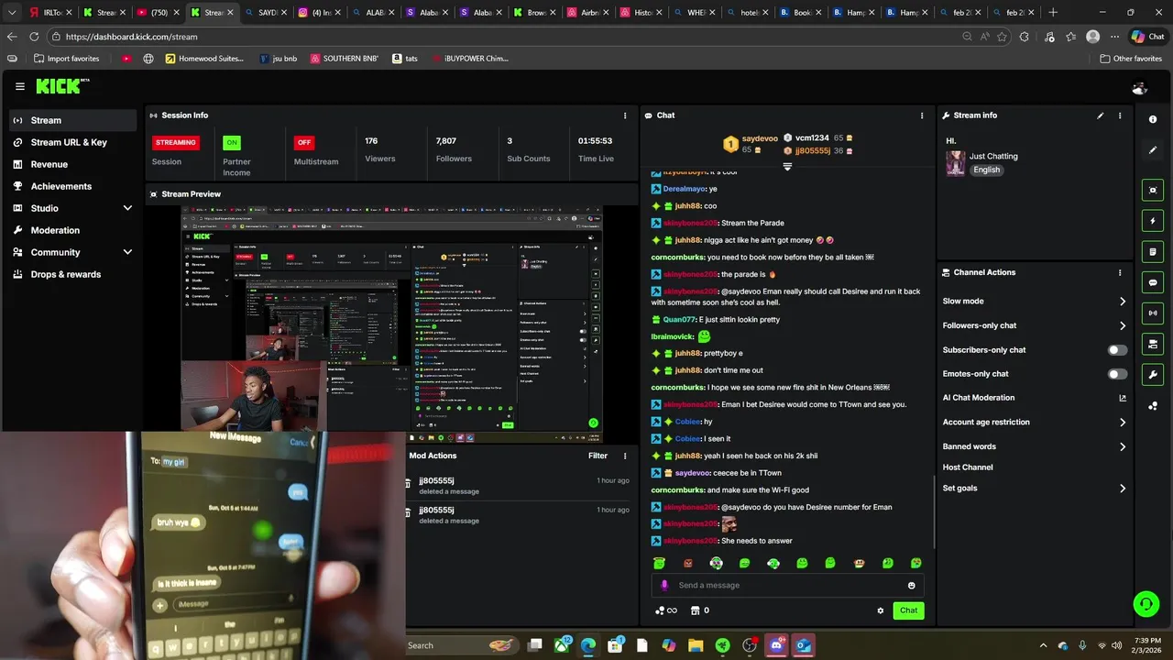Expand Slow mode settings
Viewport: 1173px width, 660px height.
click(x=1123, y=302)
